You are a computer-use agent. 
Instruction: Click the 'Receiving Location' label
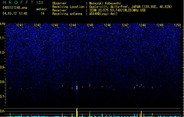click(x=68, y=7)
